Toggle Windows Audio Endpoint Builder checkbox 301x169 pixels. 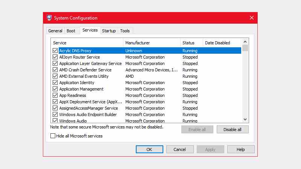click(x=55, y=115)
